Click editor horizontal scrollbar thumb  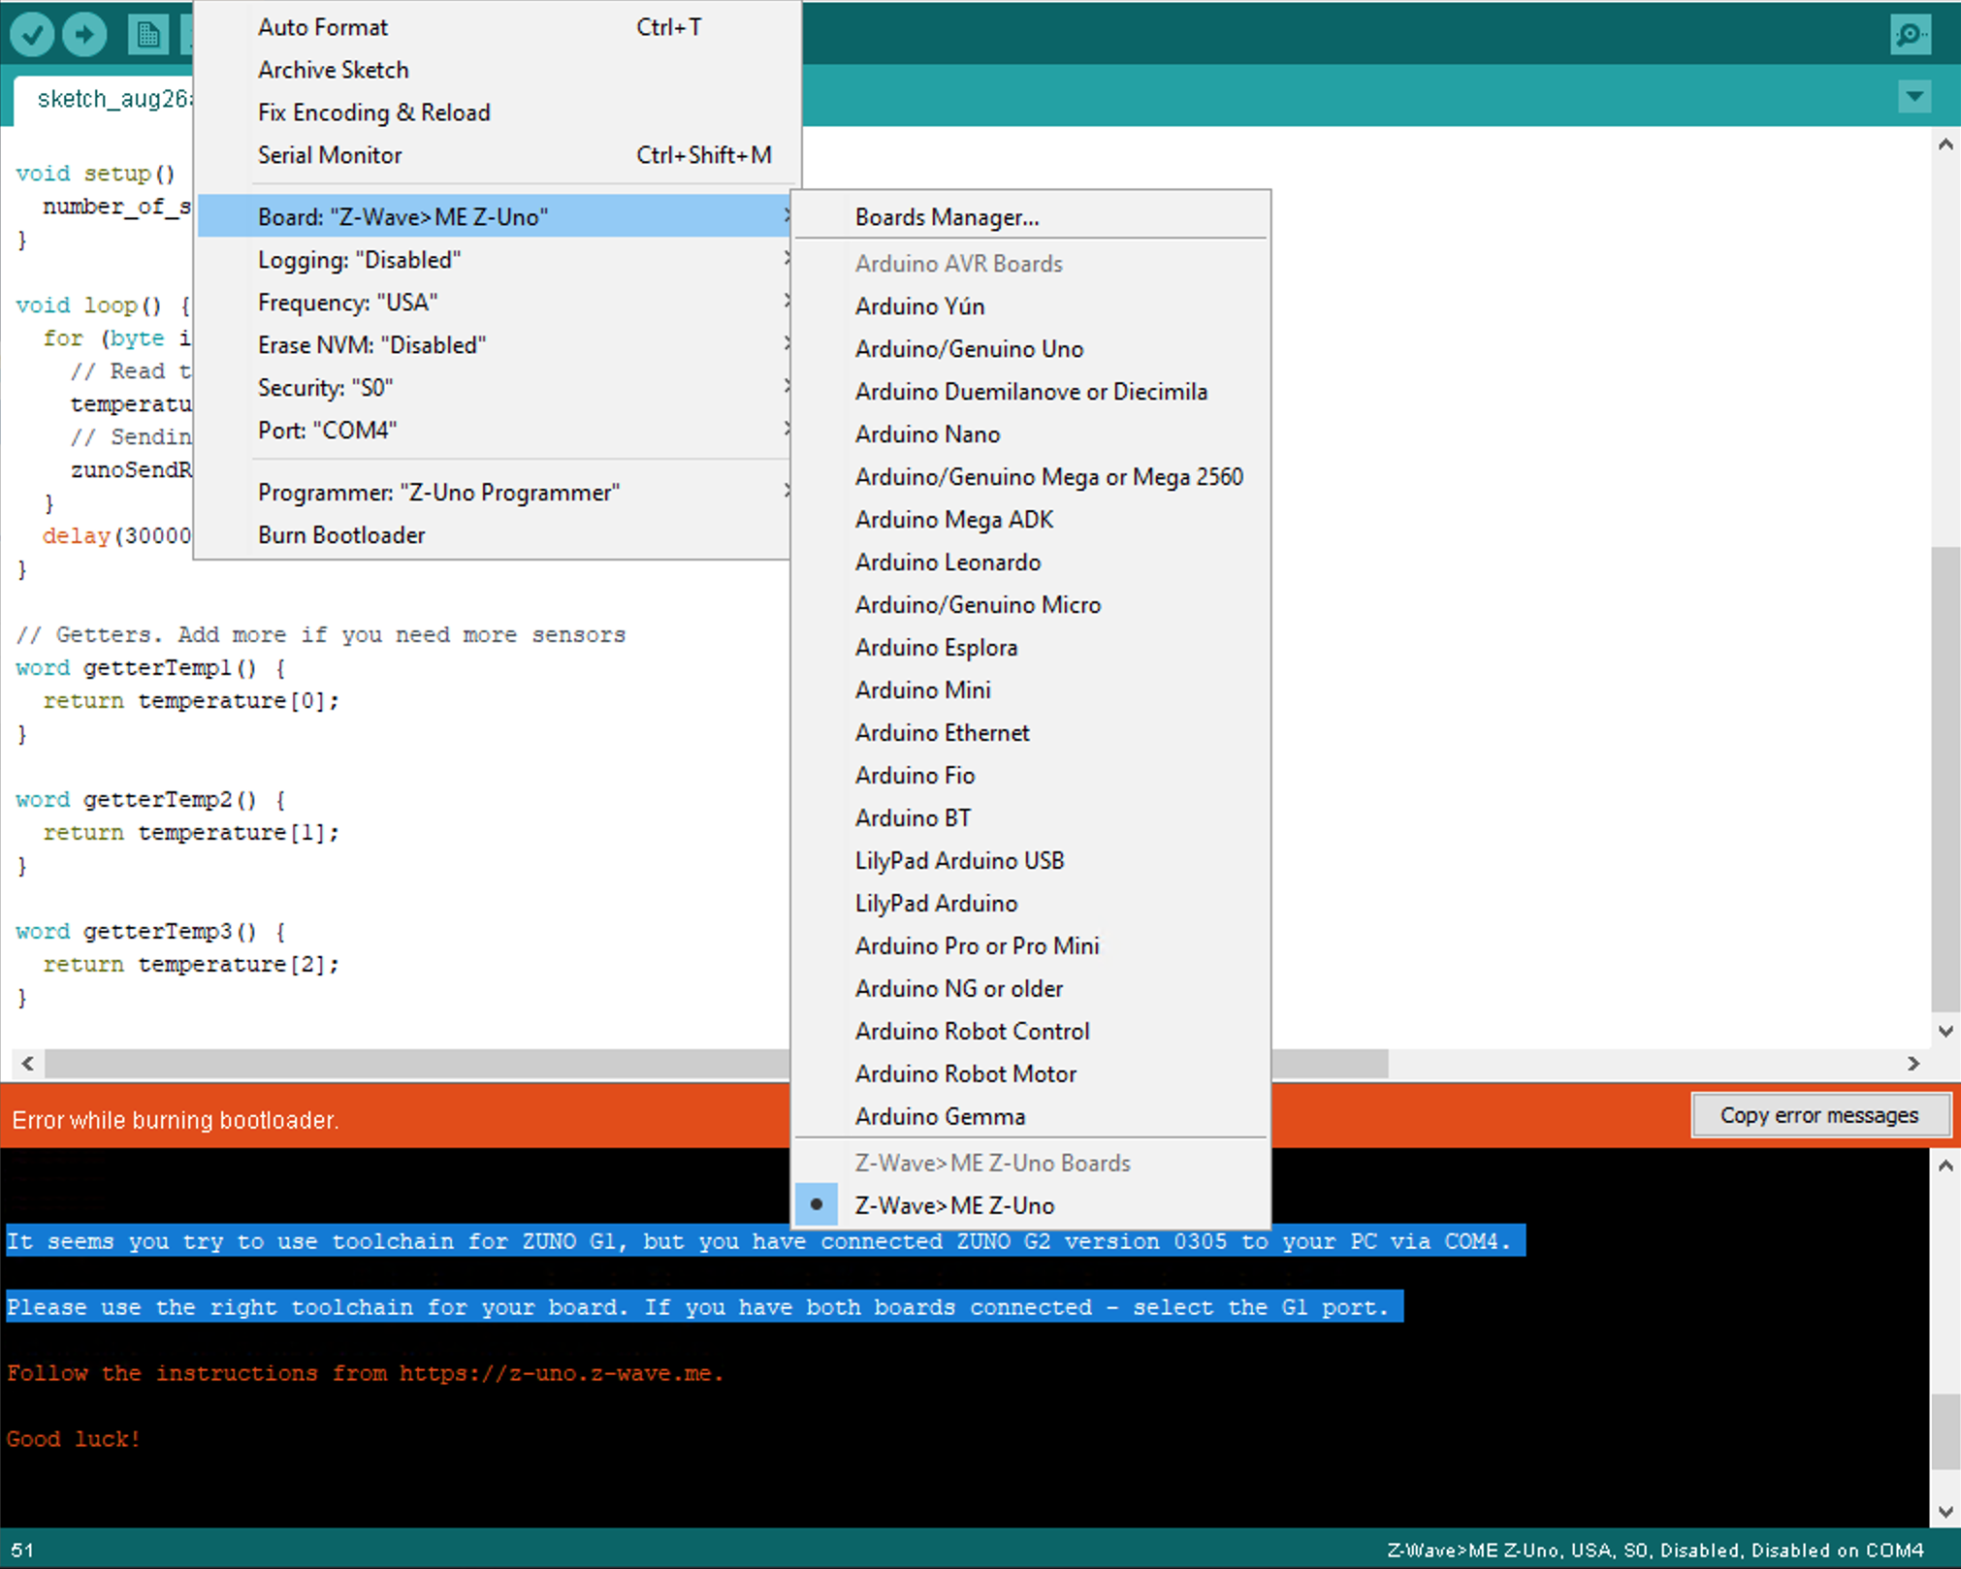[717, 1064]
